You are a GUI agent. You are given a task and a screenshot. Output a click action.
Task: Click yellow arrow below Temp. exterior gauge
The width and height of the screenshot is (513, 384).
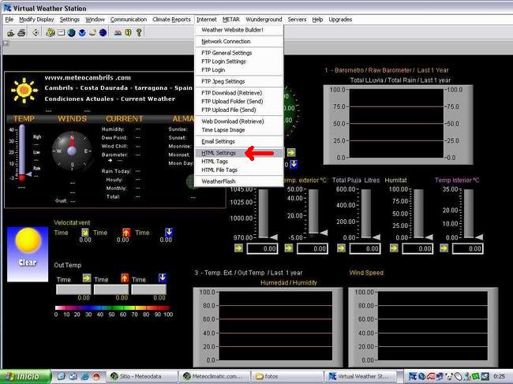[x=289, y=248]
